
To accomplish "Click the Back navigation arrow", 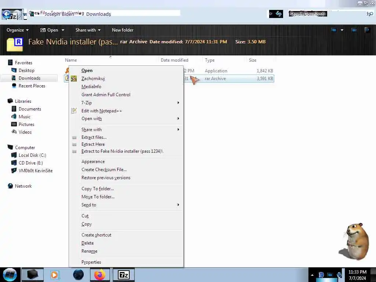I will coord(7,15).
